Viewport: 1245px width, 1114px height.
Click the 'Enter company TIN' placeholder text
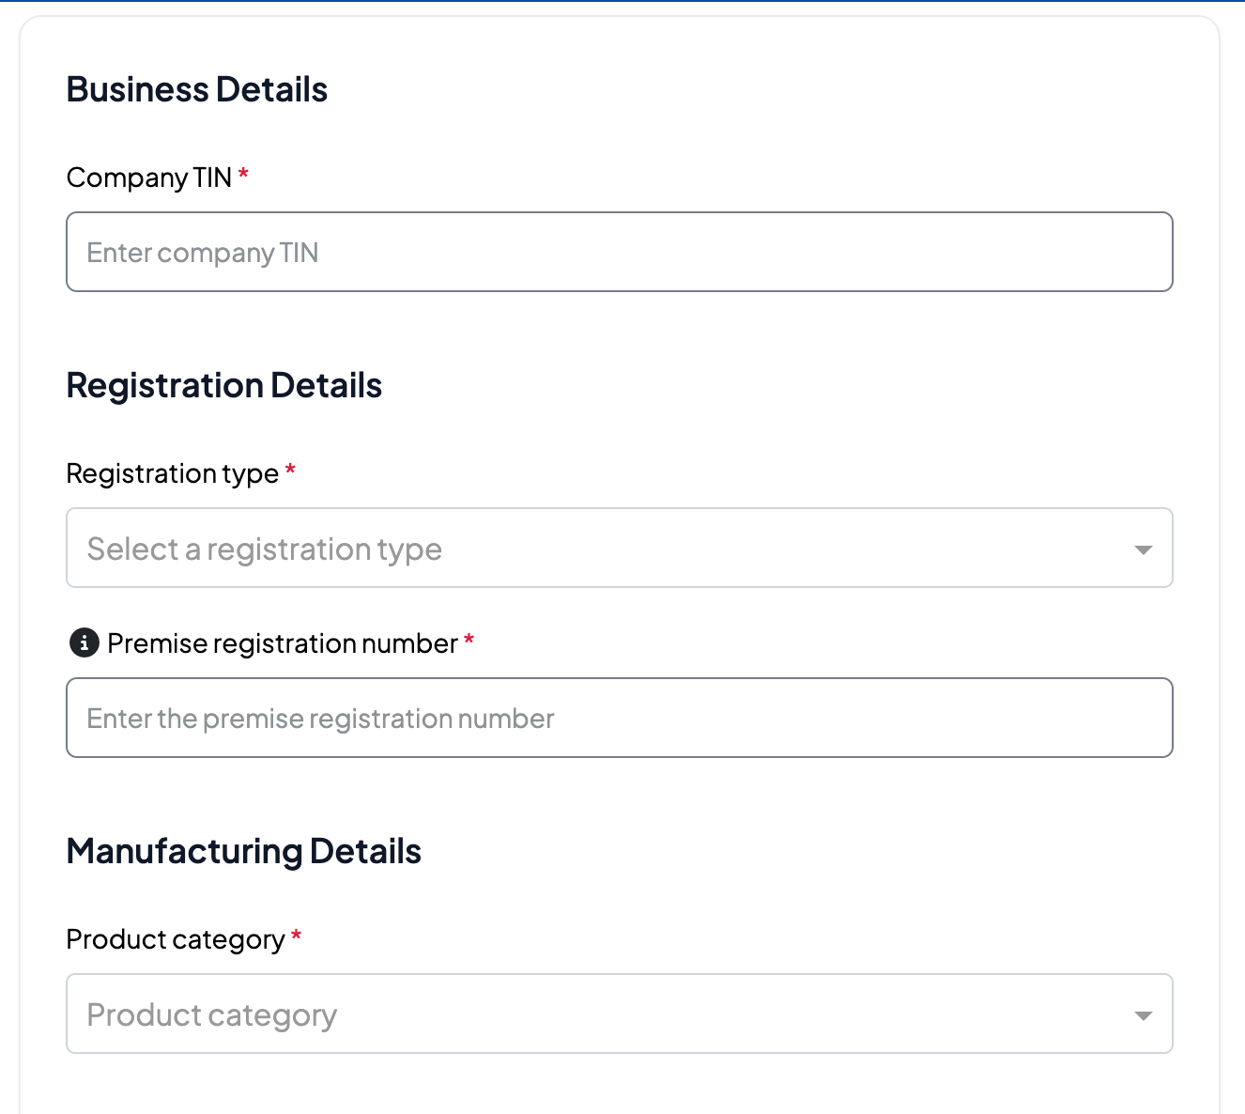(202, 253)
